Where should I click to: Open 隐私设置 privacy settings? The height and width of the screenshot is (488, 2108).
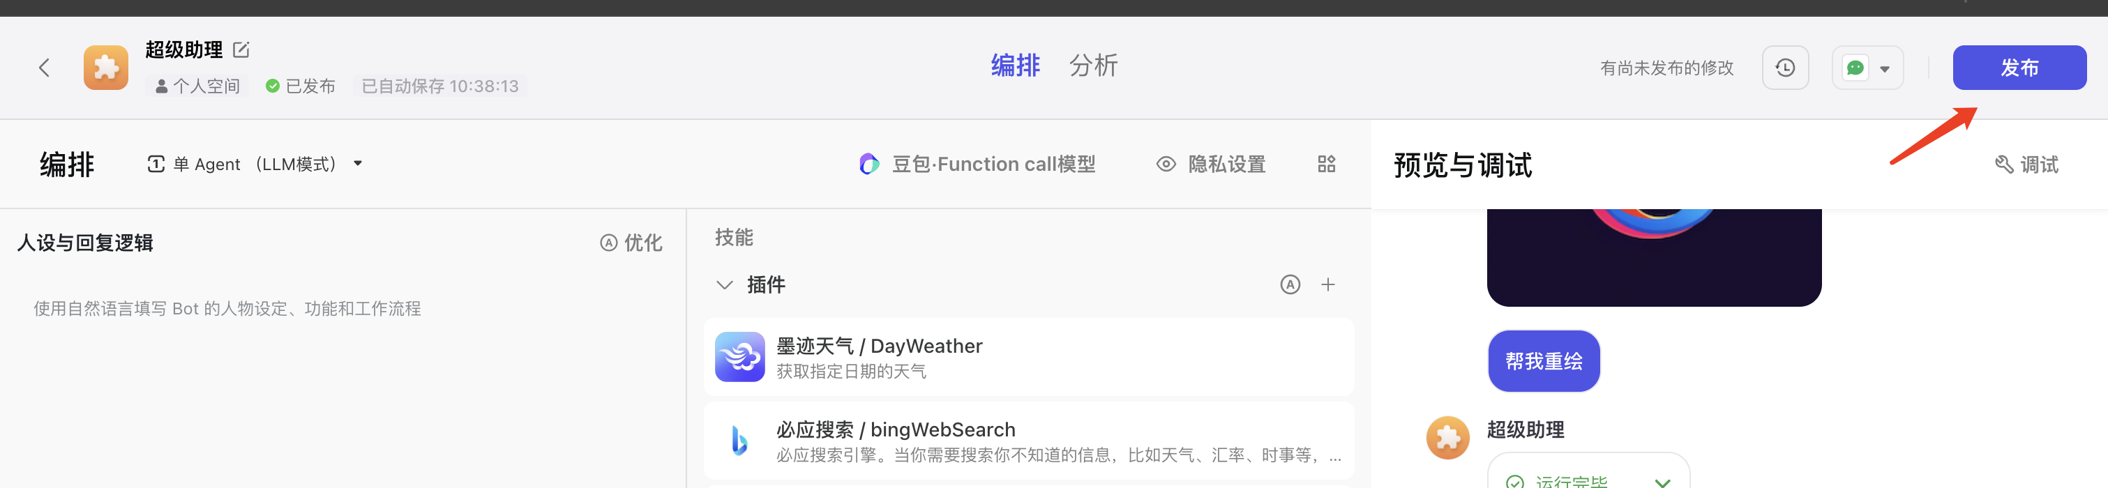1211,165
